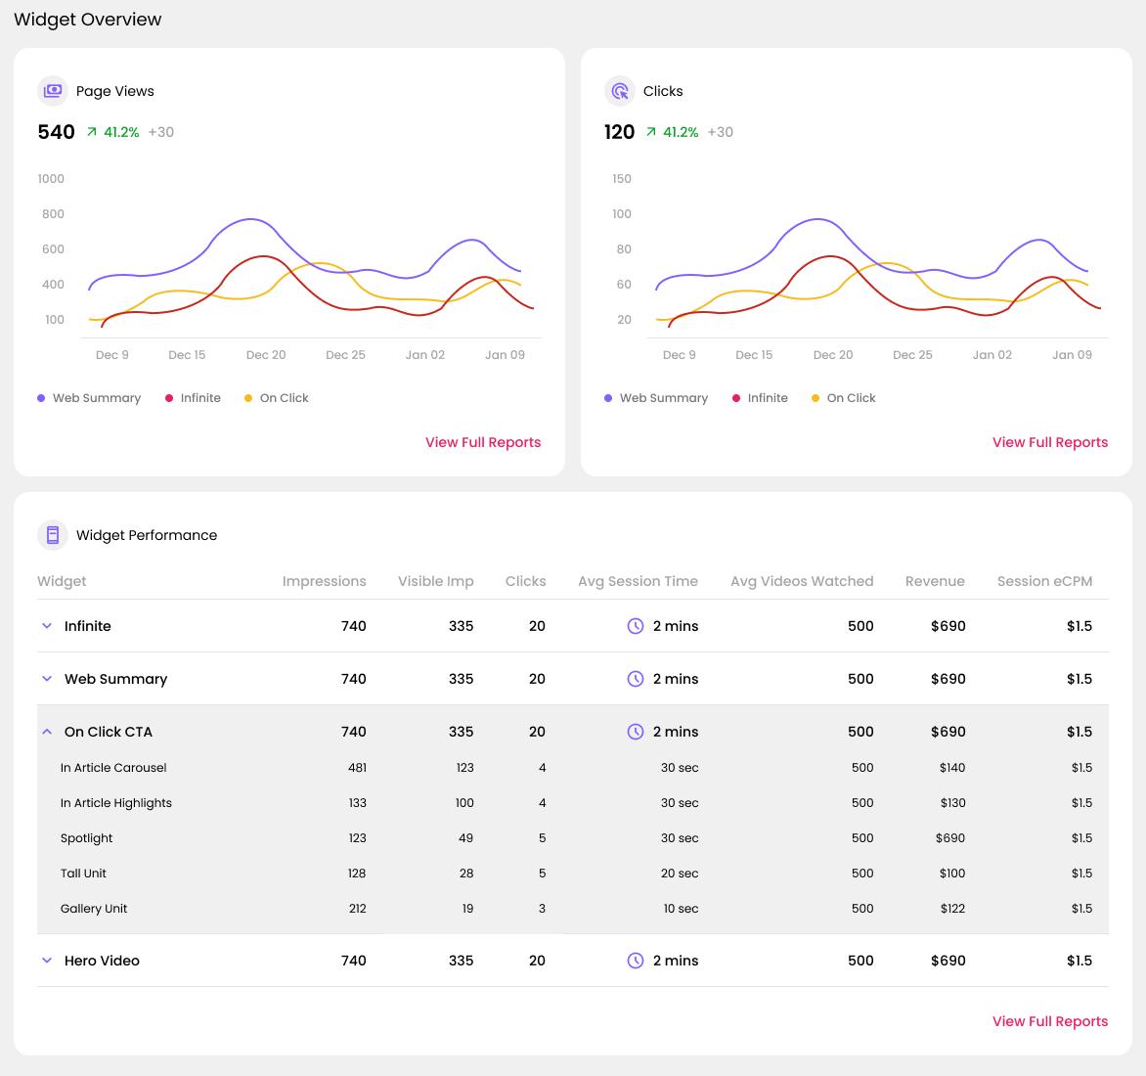The width and height of the screenshot is (1146, 1076).
Task: Sort by the Clicks column header
Action: (525, 581)
